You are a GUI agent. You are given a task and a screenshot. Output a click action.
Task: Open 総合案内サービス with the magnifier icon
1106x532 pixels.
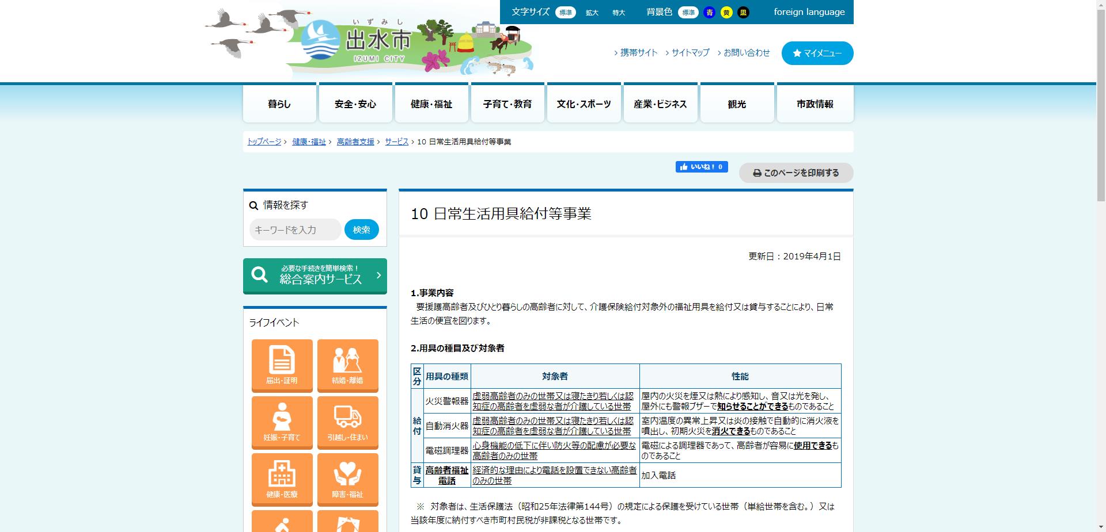315,275
